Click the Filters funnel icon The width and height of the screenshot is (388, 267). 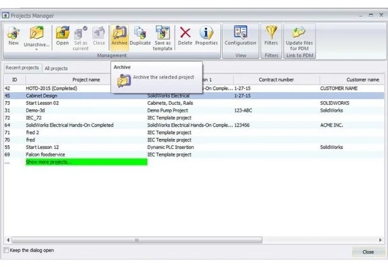[x=271, y=35]
